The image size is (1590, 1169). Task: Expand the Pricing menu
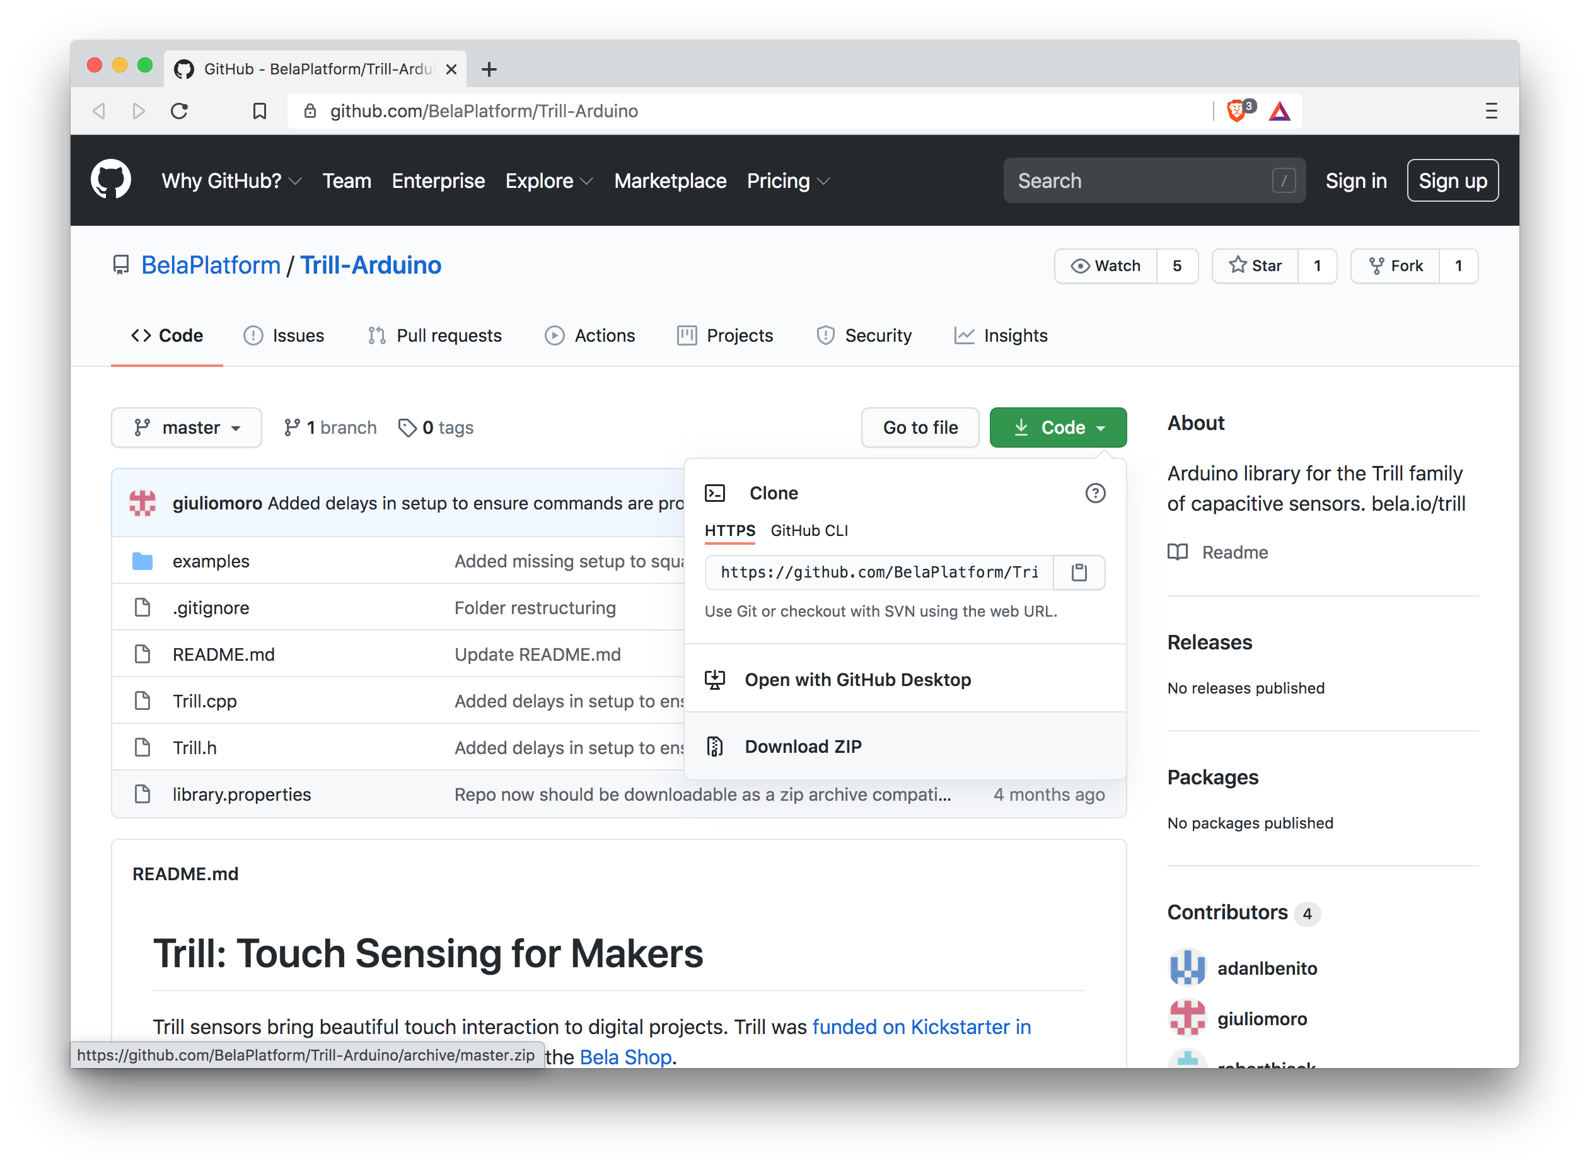click(788, 181)
